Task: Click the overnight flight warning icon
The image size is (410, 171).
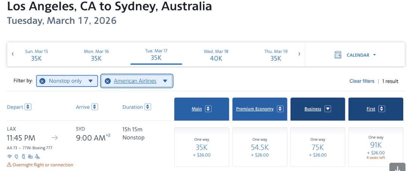Action: click(9, 165)
